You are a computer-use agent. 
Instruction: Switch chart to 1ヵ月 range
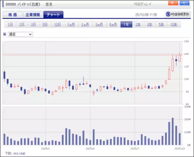(x=71, y=25)
